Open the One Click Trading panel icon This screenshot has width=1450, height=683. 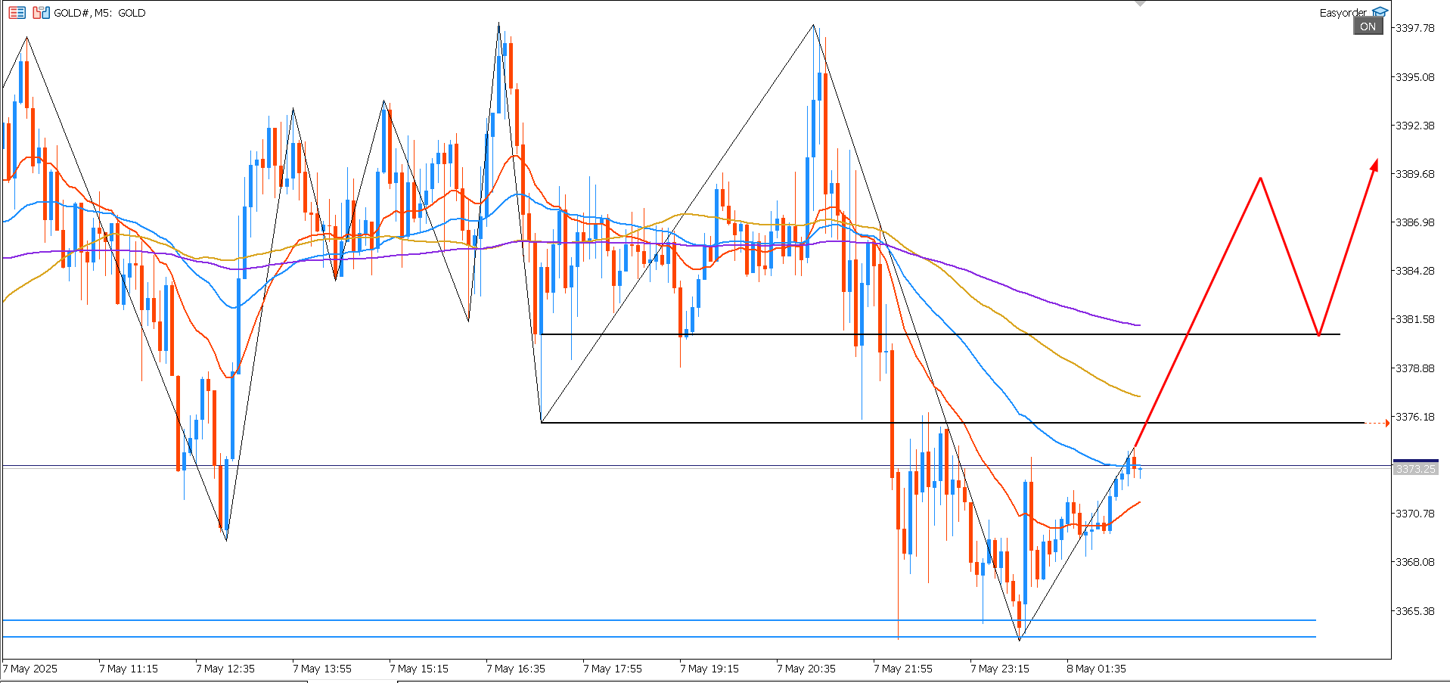17,13
